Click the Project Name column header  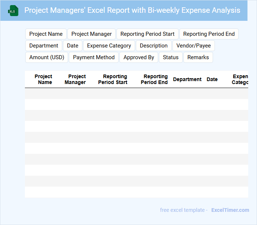[x=43, y=79]
